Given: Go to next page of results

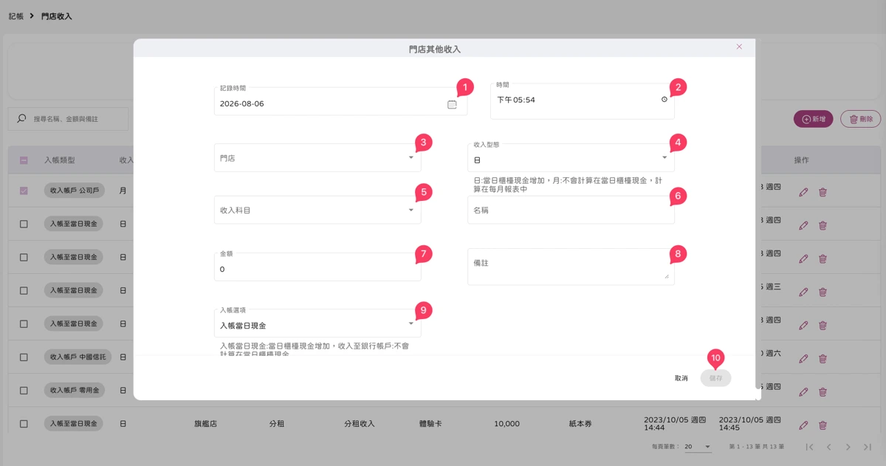Looking at the screenshot, I should 848,447.
